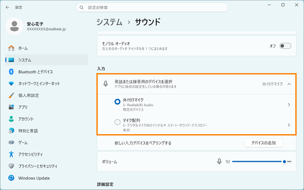Screen dimensions: 304x190
Task: Click 新しい入力デバイスをペアリングする text
Action: 143,143
